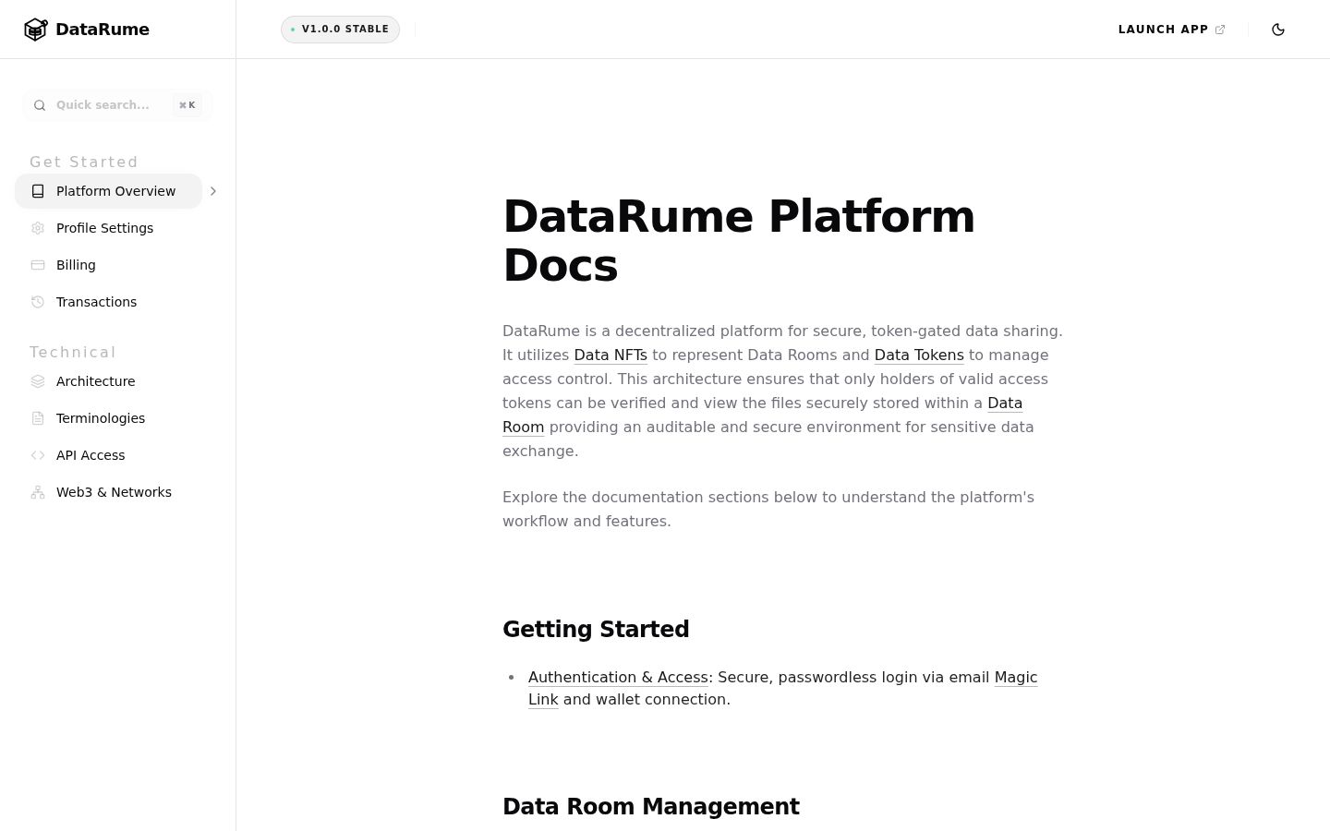Follow the Data NFTs link
The image size is (1330, 831).
(x=611, y=355)
